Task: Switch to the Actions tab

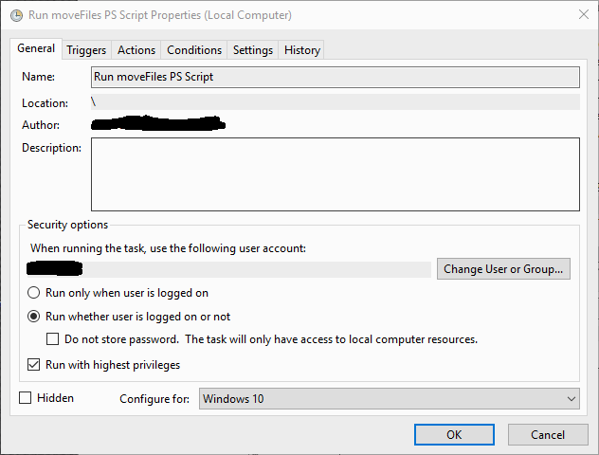Action: [x=136, y=50]
